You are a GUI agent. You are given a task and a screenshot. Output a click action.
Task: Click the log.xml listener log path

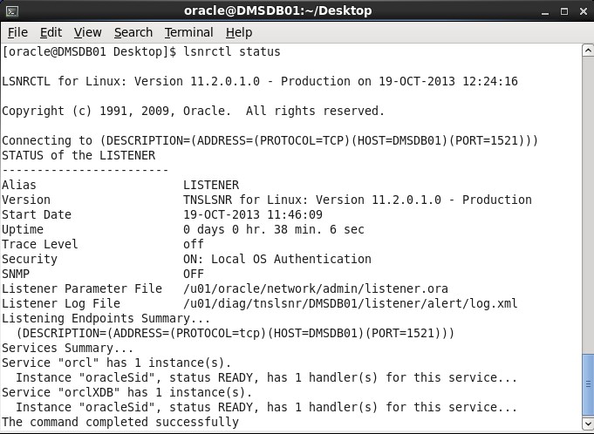click(x=351, y=303)
